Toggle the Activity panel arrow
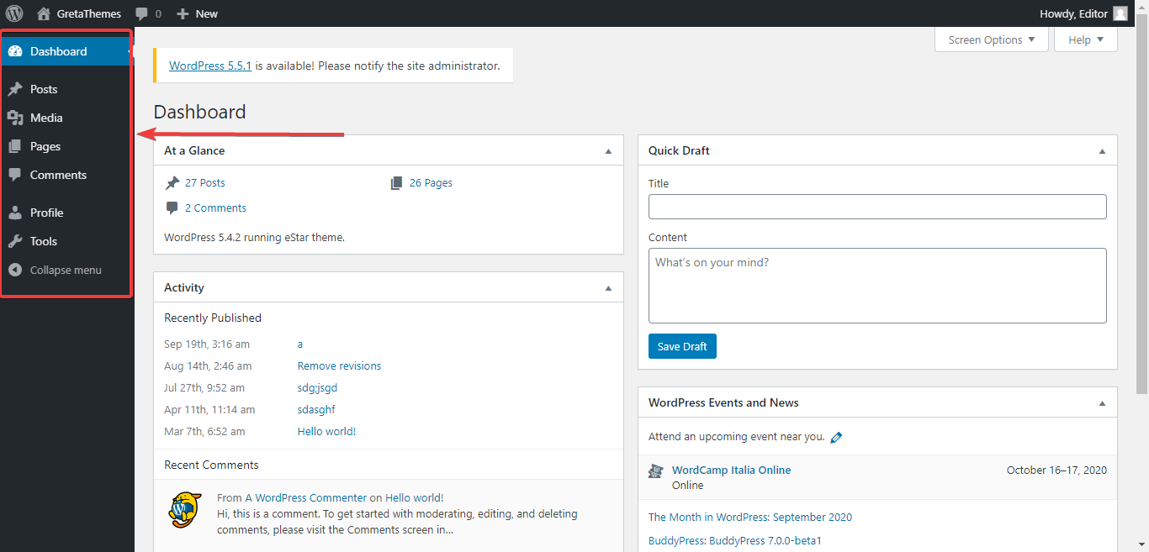Viewport: 1149px width, 552px height. (608, 288)
